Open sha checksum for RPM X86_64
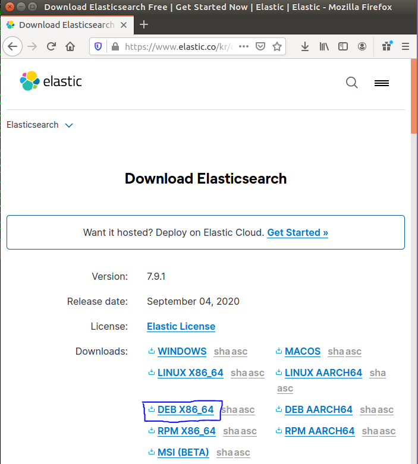 coord(231,431)
